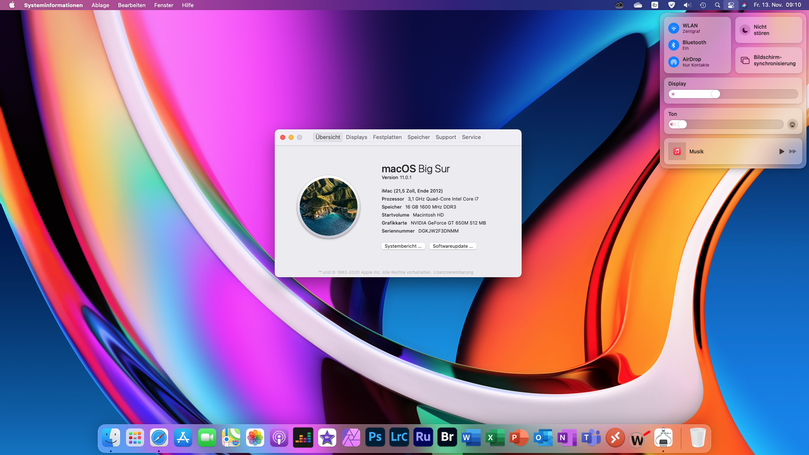Click the Display brightness slider
Image resolution: width=809 pixels, height=455 pixels.
pos(733,94)
